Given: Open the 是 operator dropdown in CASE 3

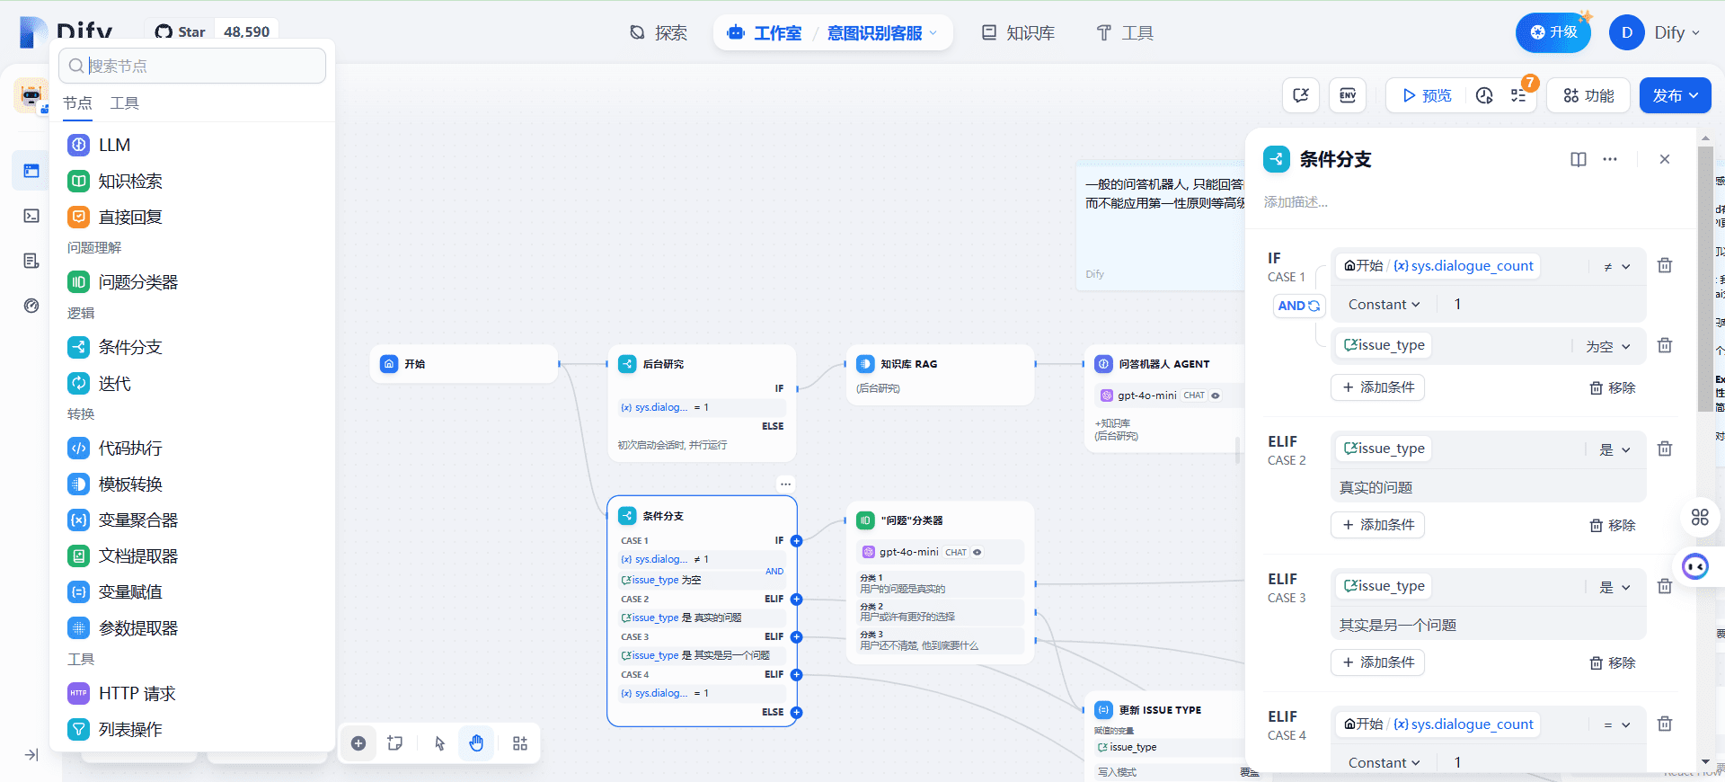Looking at the screenshot, I should tap(1614, 587).
